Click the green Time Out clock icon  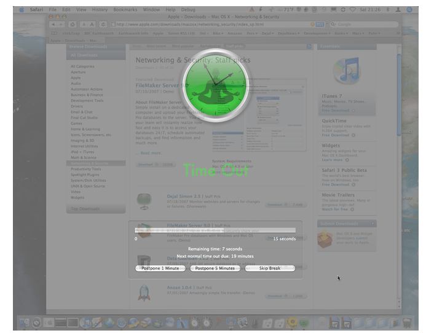pos(216,85)
